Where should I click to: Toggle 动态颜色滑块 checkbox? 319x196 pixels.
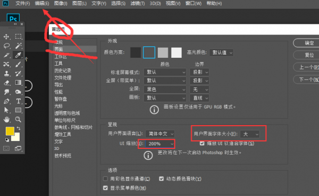161,179
